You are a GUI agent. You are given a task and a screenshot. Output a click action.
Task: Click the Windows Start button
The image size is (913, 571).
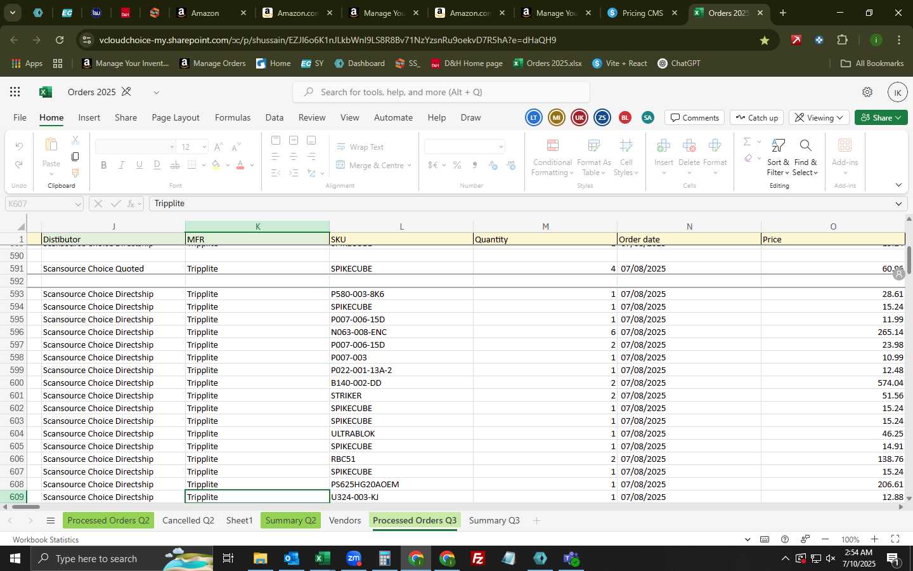point(15,558)
